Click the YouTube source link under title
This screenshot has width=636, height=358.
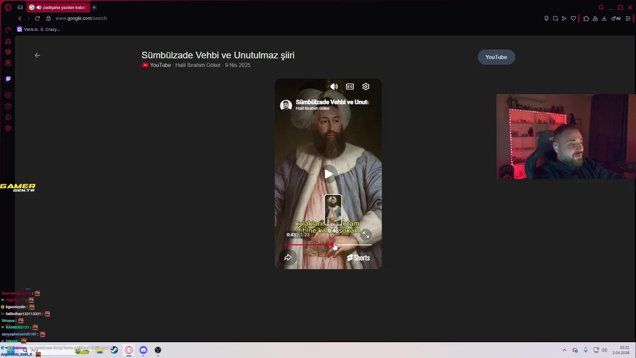[x=156, y=65]
